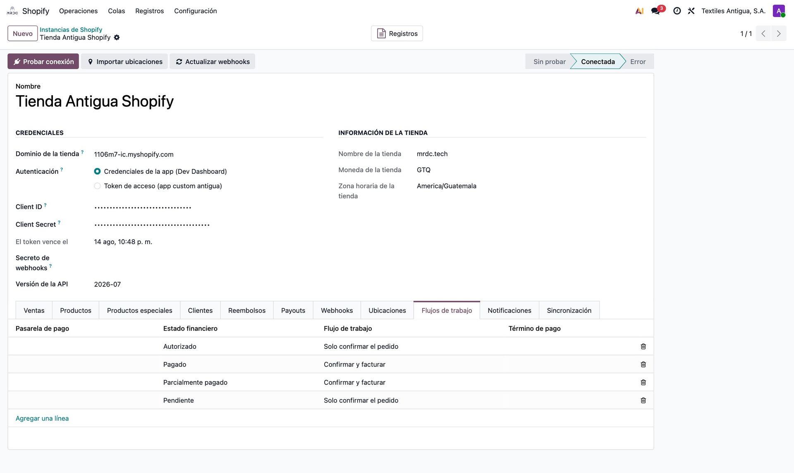Click Agregar una línea link

(x=42, y=418)
